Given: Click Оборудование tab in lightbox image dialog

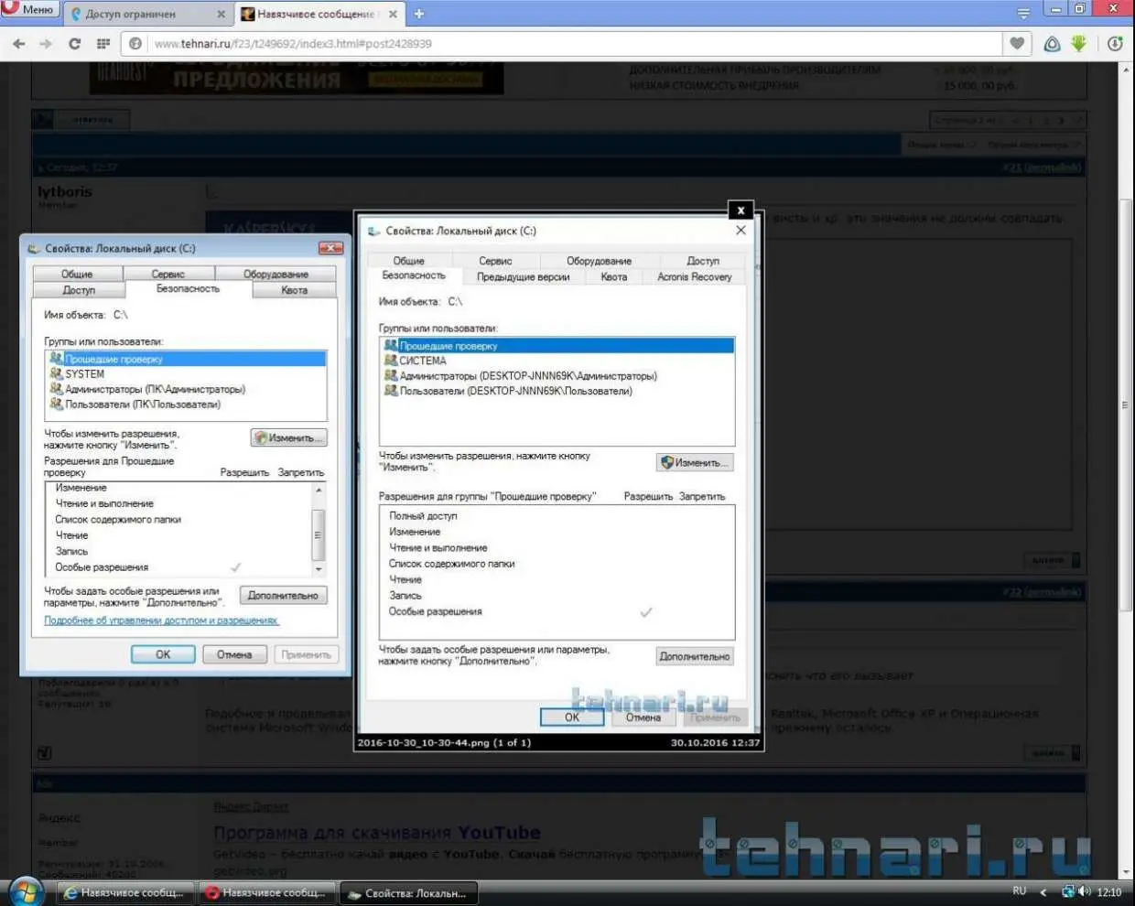Looking at the screenshot, I should 599,261.
